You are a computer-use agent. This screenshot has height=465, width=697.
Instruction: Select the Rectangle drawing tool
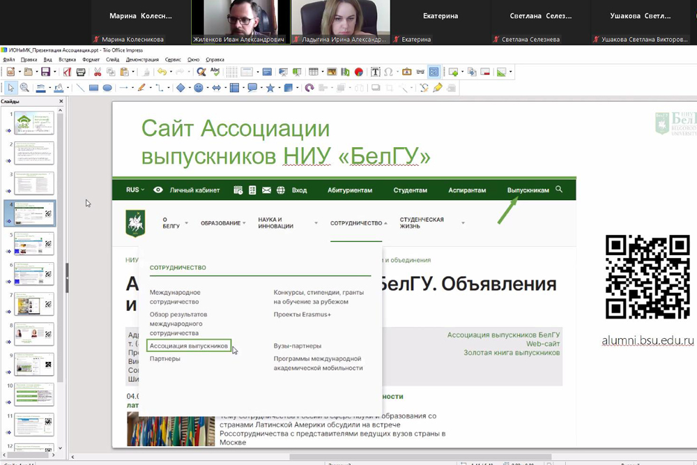tap(93, 88)
